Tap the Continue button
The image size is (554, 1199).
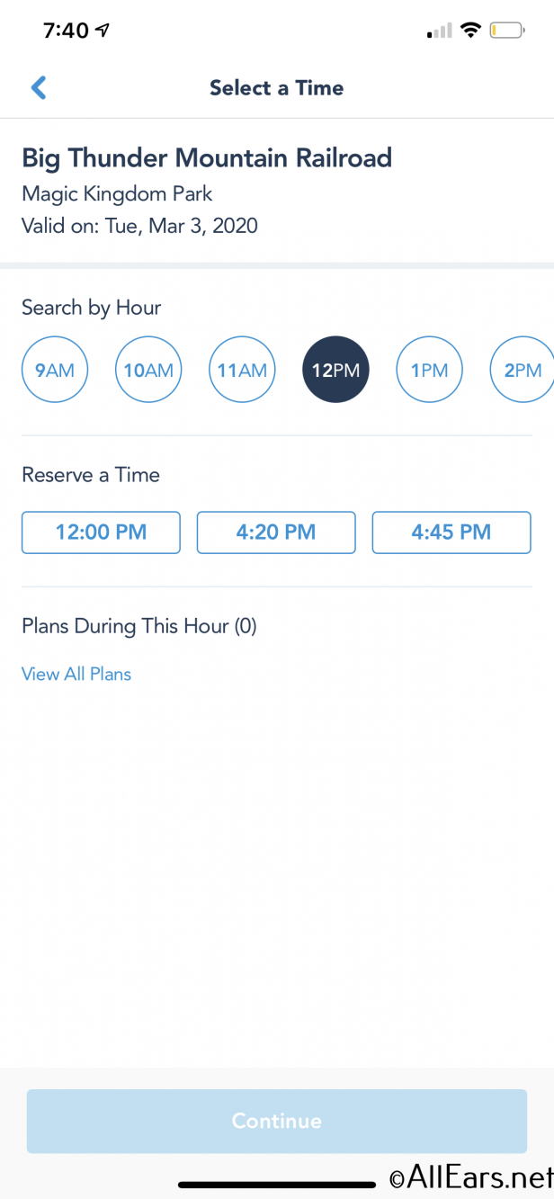[276, 1121]
